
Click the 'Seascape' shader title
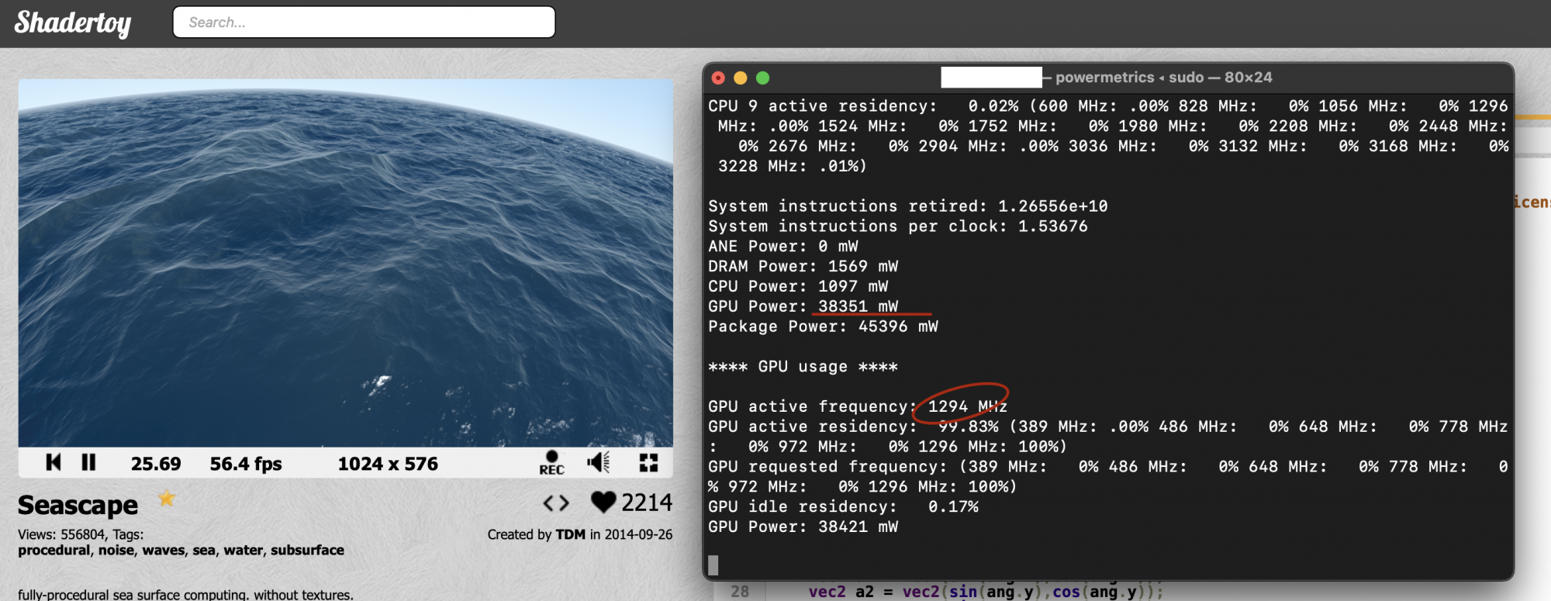78,505
